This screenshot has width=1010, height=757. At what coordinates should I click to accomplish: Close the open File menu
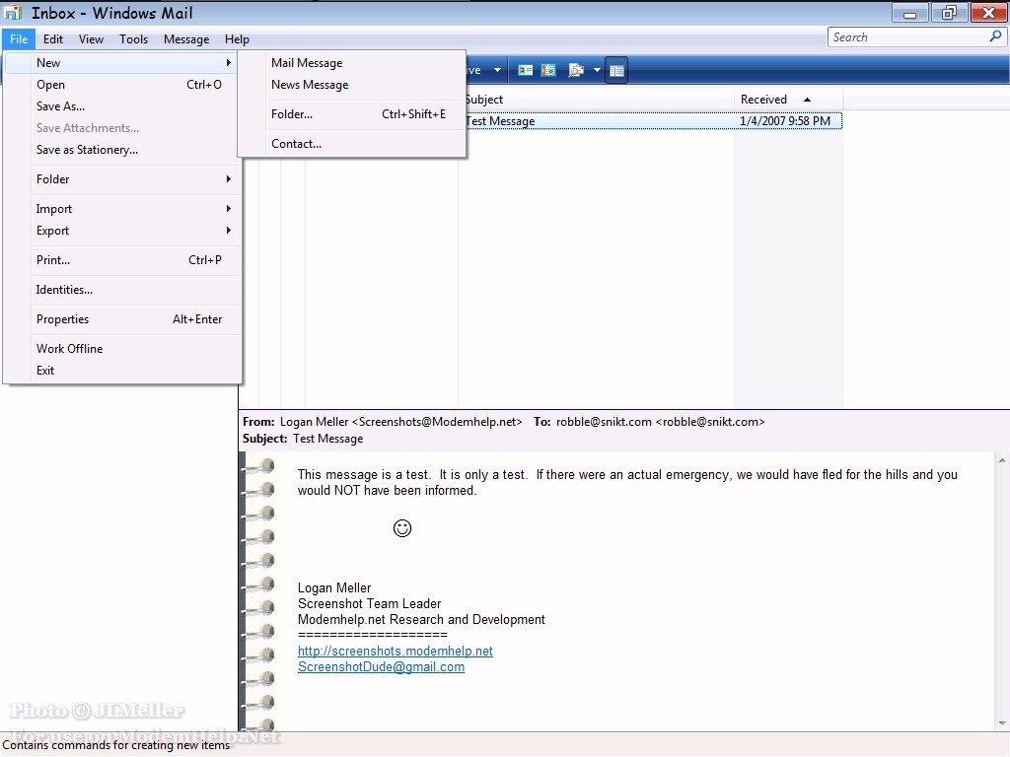(x=19, y=39)
